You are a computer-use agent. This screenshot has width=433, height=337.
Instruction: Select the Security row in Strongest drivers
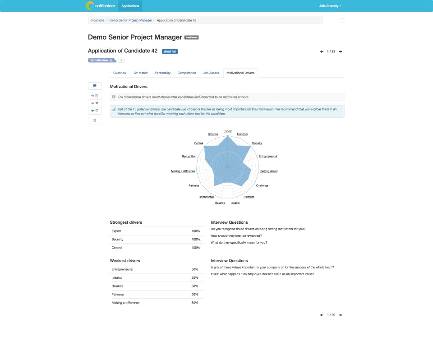pyautogui.click(x=157, y=239)
